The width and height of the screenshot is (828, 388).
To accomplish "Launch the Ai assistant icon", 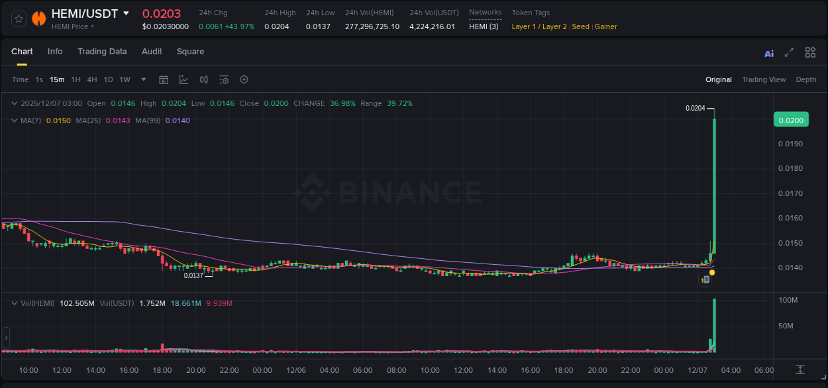I will (x=768, y=52).
